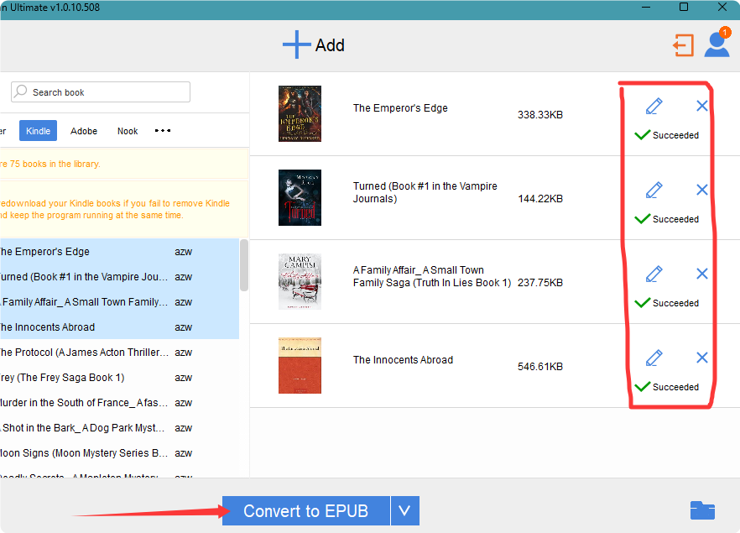Switch to the Nook tab
The width and height of the screenshot is (740, 533).
coord(127,131)
